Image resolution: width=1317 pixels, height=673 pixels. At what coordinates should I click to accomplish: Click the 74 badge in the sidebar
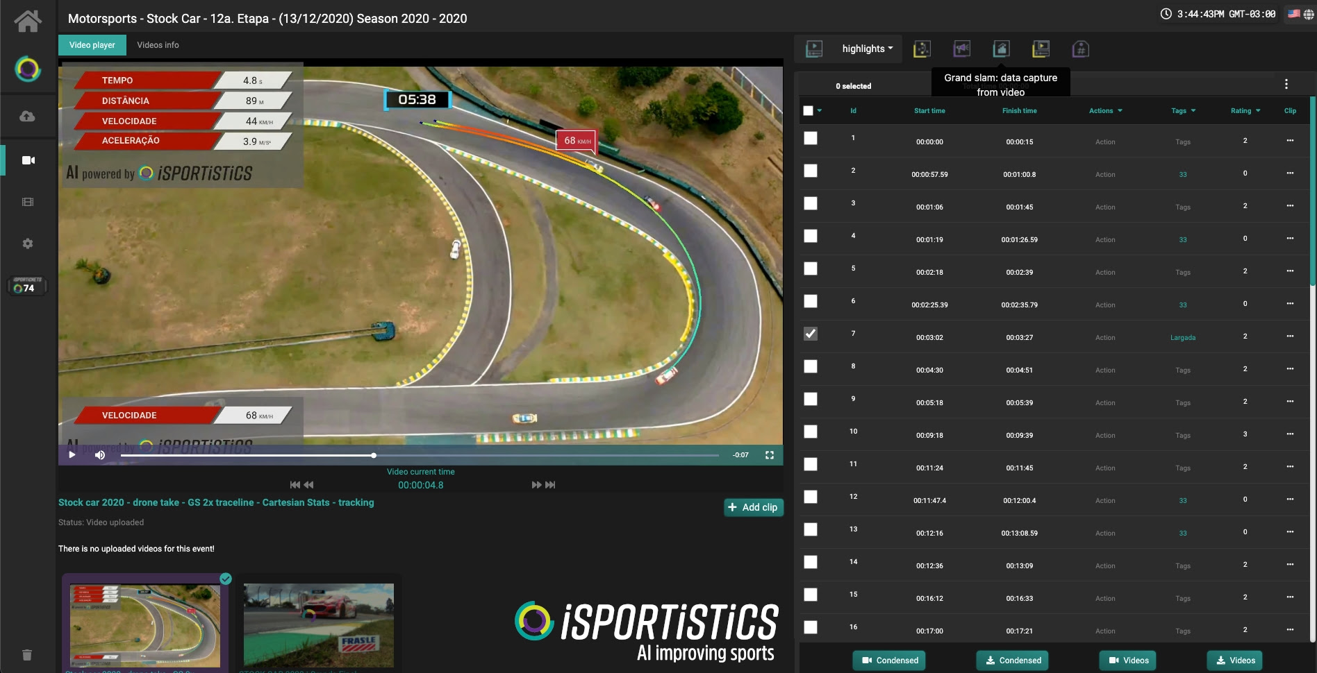[27, 285]
